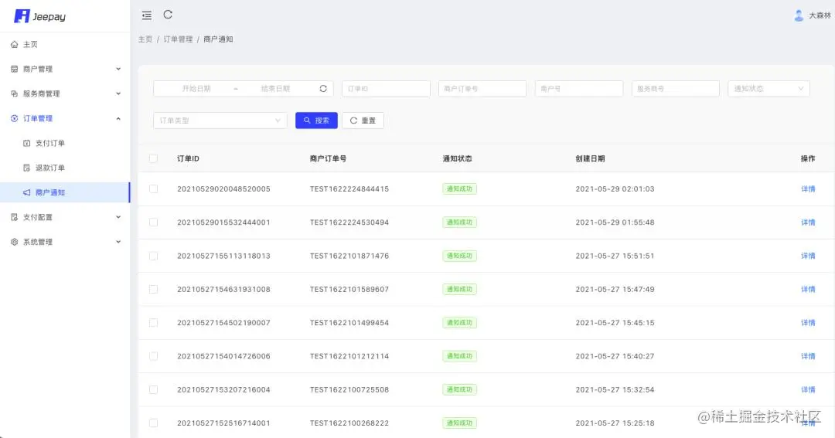Open 详情 for order 20210527154014726006
Screen dimensions: 835x438
[x=808, y=356]
